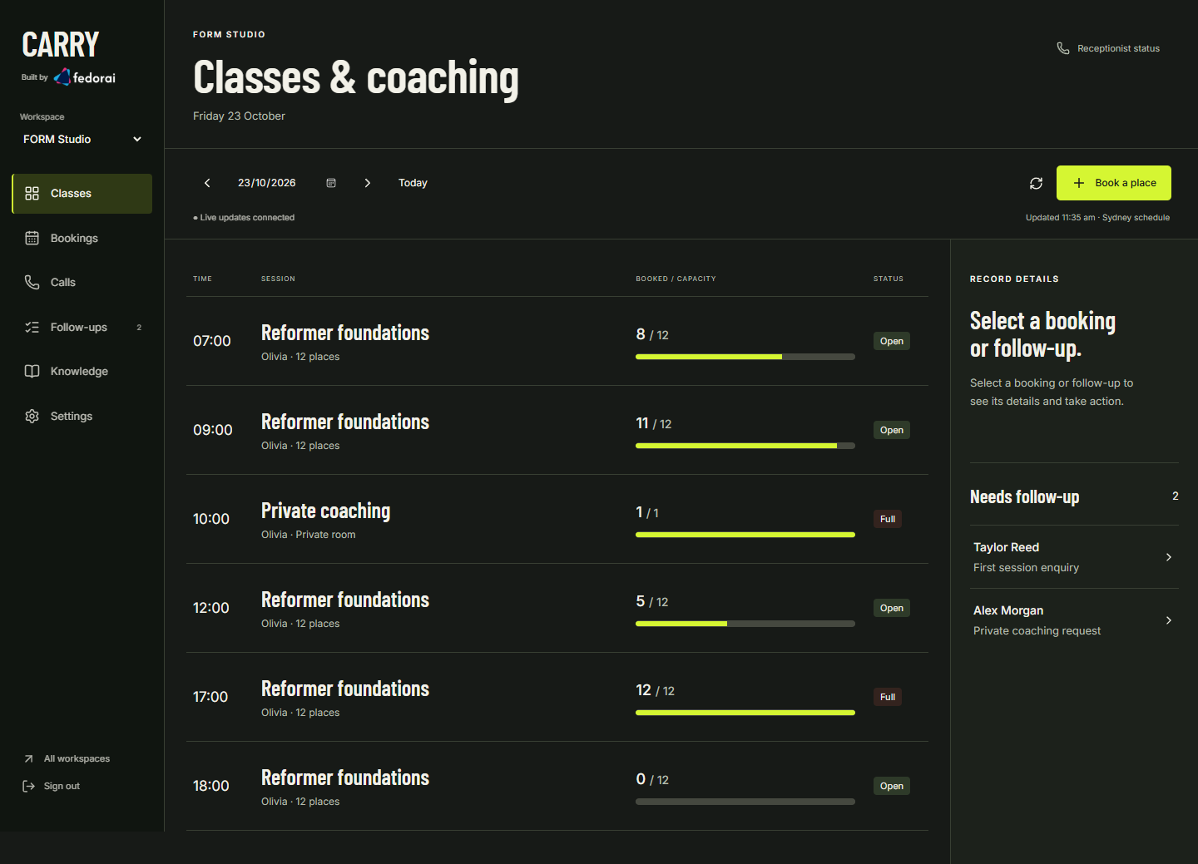
Task: Click the 07:00 session capacity bar
Action: click(x=745, y=357)
